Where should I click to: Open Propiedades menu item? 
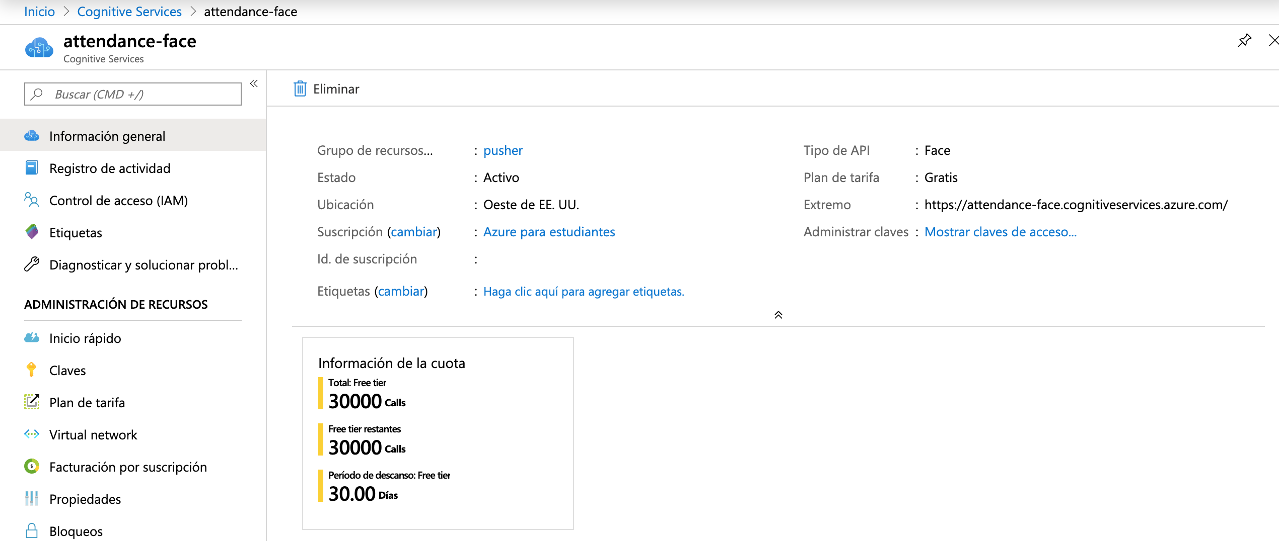(x=133, y=499)
